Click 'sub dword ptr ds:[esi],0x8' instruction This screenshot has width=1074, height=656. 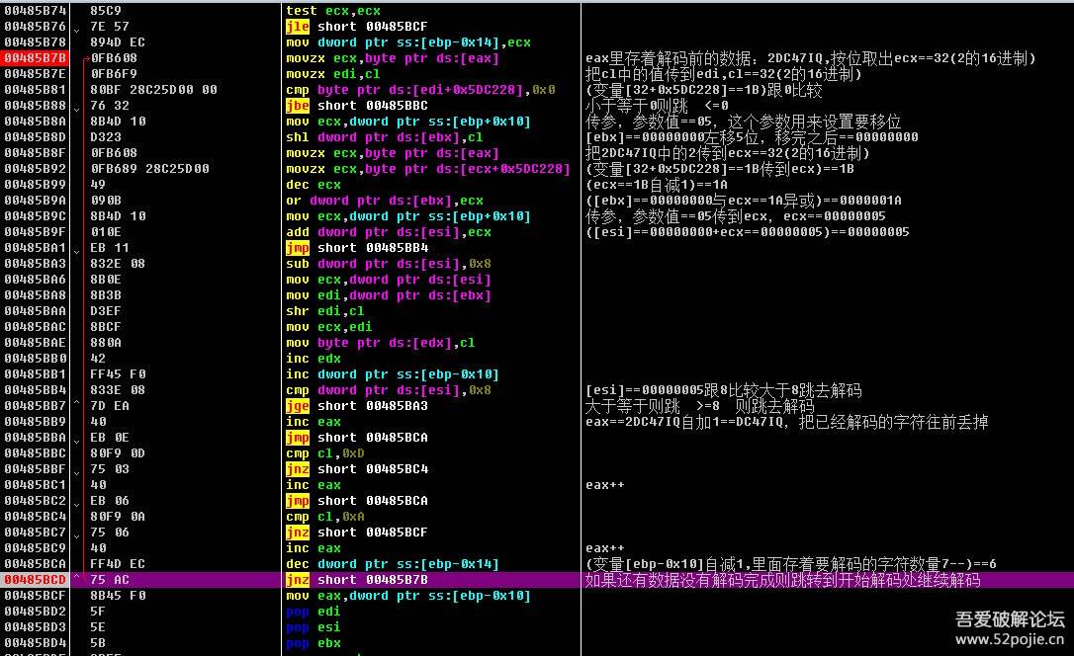[389, 264]
